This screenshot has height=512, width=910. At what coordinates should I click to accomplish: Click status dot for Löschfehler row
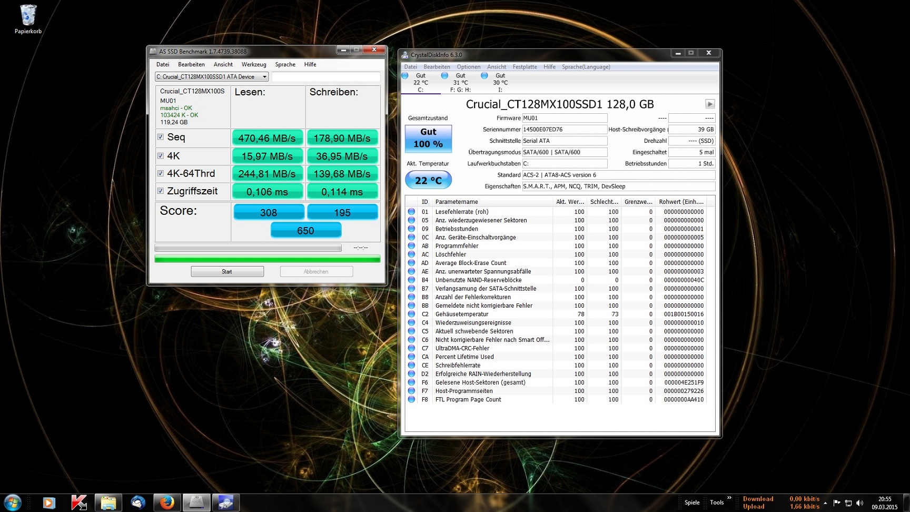[412, 254]
